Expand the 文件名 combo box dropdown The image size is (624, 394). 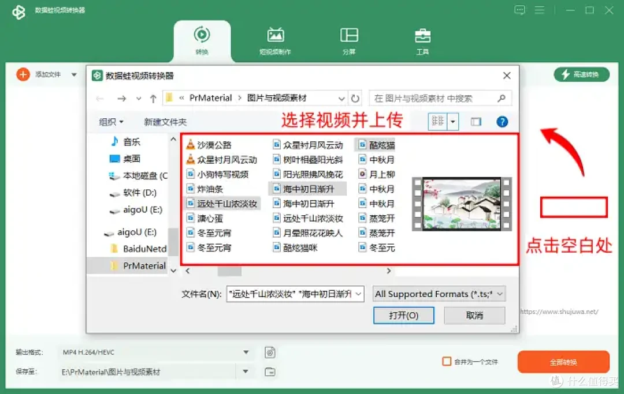tap(359, 294)
